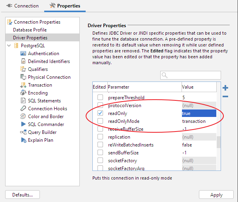238x202 pixels.
Task: Click the Transaction icon
Action: 23,85
